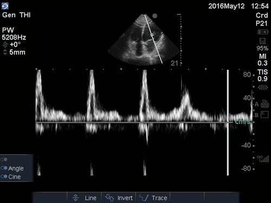271x203 pixels.
Task: Click the unlabeled top control option dot
Action: 4,160
